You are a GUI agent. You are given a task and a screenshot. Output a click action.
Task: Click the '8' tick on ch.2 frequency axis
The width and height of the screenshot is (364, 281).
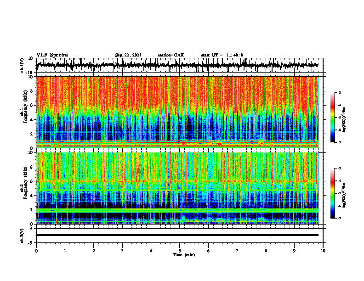(x=32, y=167)
